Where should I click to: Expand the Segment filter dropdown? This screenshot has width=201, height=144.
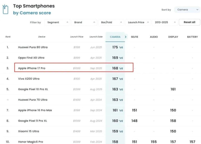(57, 22)
